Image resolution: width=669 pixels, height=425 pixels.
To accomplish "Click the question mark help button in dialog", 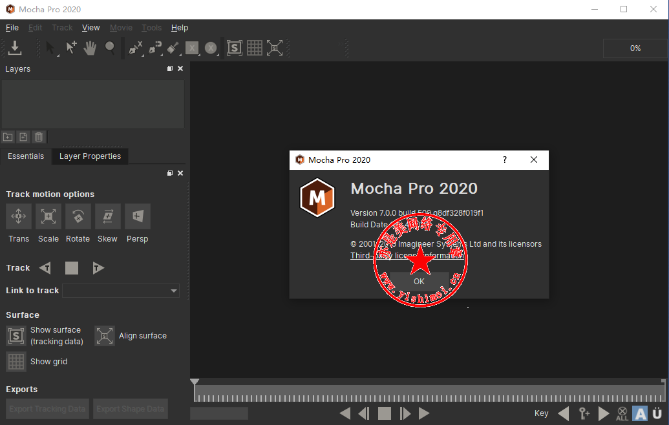I will [x=505, y=160].
